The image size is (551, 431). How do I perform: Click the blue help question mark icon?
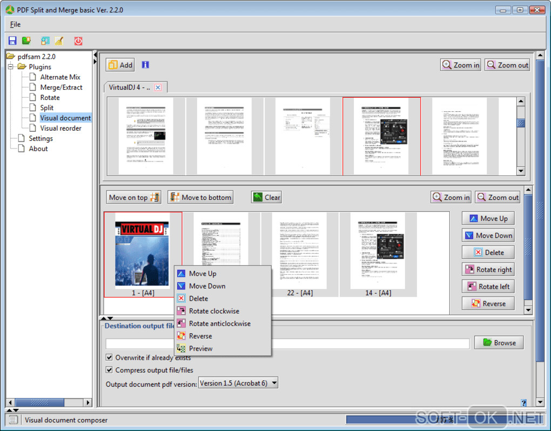pos(523,402)
